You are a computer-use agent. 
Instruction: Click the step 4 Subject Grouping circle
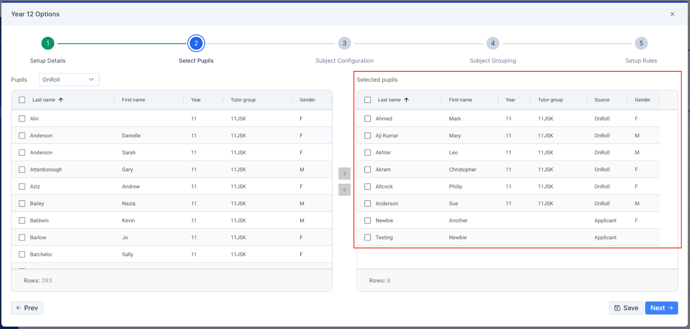(x=493, y=43)
